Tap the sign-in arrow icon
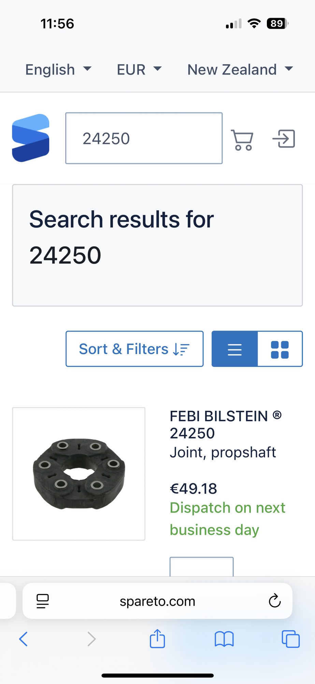315x684 pixels. click(284, 139)
